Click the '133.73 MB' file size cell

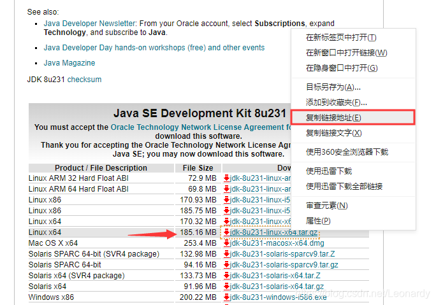coord(198,276)
